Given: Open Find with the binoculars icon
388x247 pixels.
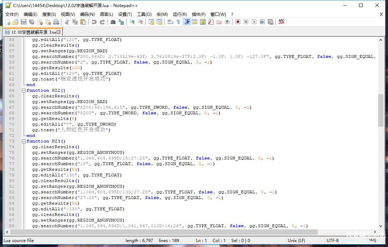Looking at the screenshot, I should pos(113,22).
